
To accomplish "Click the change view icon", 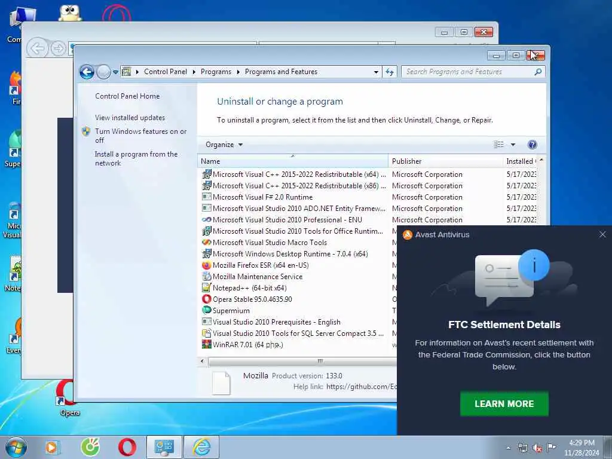I will coord(499,145).
